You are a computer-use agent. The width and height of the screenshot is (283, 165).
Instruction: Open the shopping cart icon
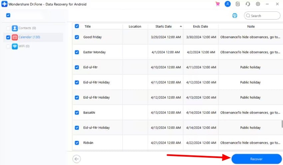218,4
